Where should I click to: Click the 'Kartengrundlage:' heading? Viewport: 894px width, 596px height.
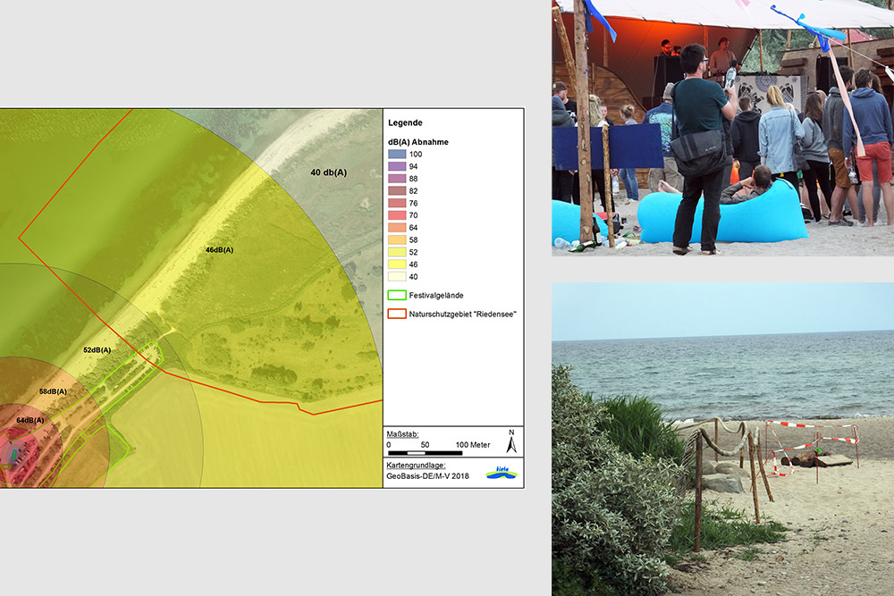[417, 465]
